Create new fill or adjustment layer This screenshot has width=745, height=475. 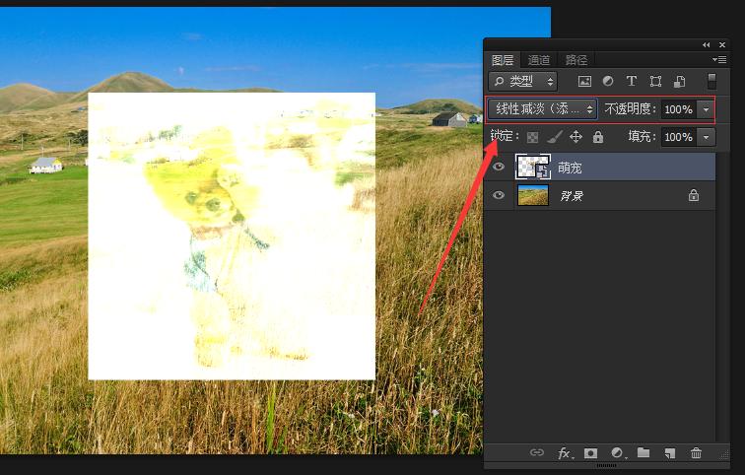click(618, 453)
